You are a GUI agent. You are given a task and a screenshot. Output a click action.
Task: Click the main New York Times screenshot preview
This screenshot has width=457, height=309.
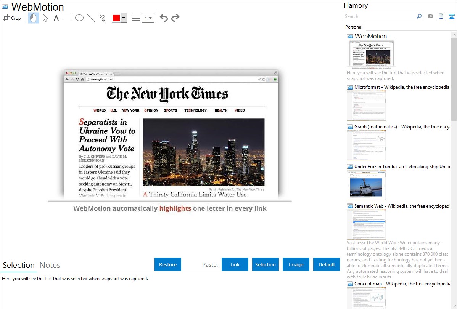(171, 134)
